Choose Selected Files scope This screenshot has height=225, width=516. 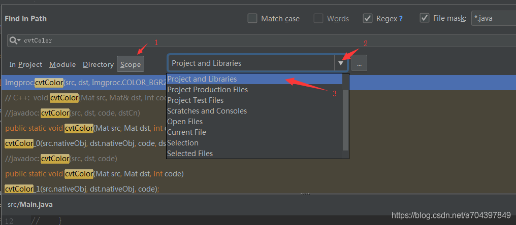point(254,154)
